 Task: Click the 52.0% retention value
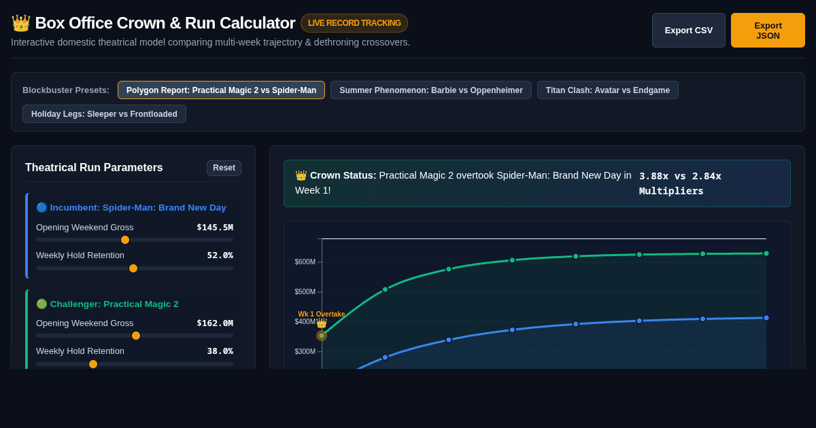click(x=220, y=255)
